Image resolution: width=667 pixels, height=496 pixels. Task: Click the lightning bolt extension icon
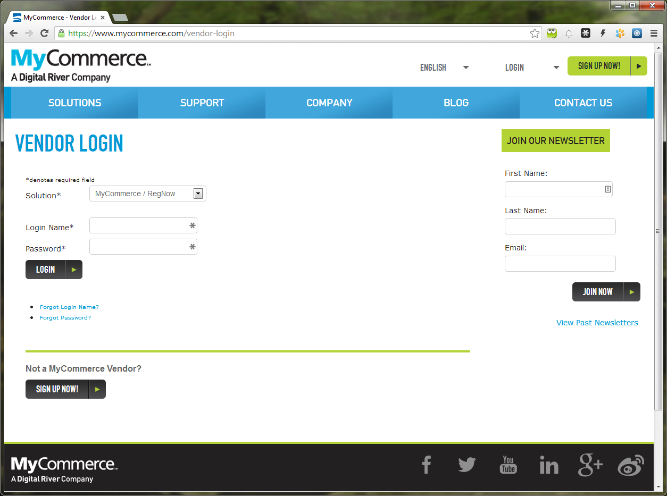coord(603,33)
